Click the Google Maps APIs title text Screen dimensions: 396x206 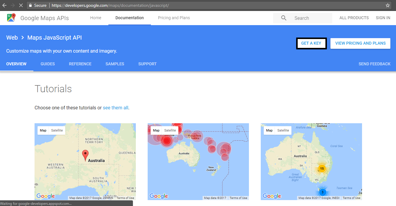point(45,18)
